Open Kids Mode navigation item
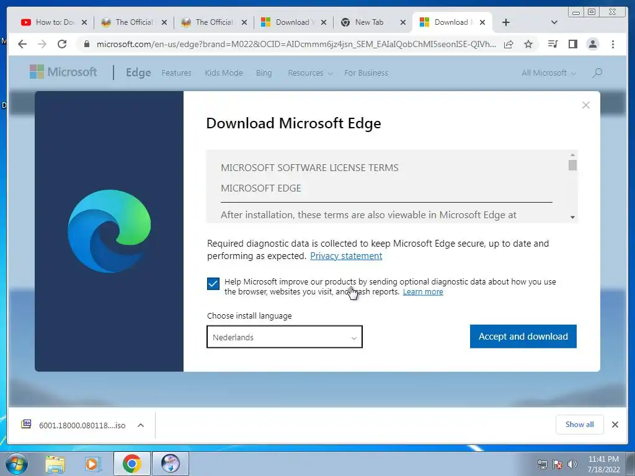 (x=223, y=73)
